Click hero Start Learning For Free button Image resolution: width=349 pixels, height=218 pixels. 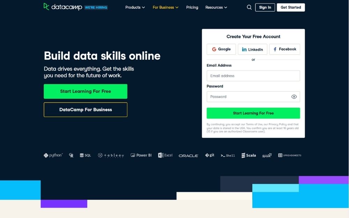86,91
